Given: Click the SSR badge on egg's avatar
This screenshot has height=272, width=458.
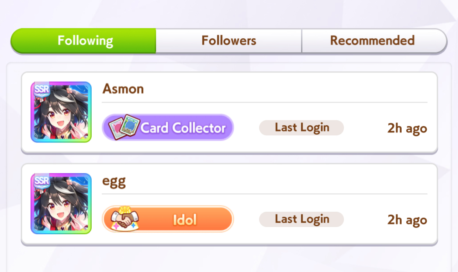Looking at the screenshot, I should (x=42, y=181).
